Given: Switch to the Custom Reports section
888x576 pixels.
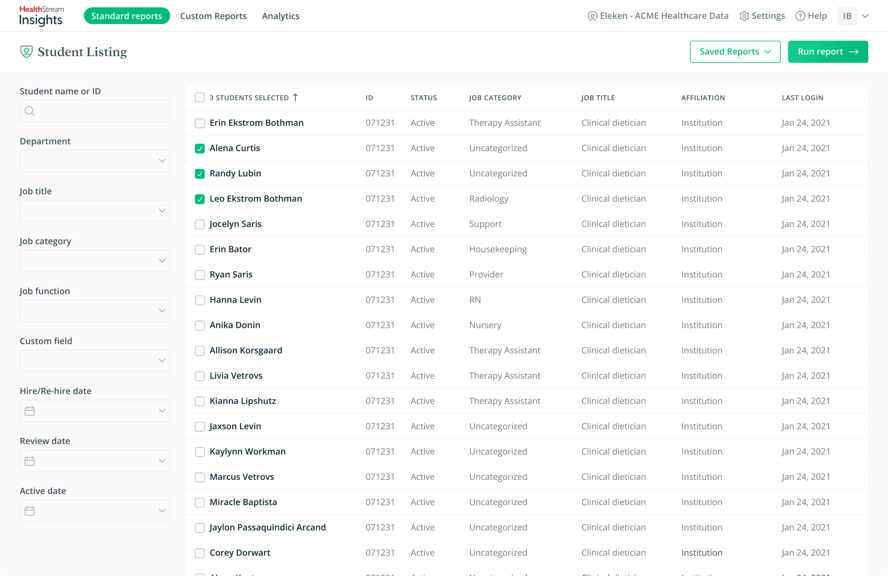Looking at the screenshot, I should click(213, 16).
